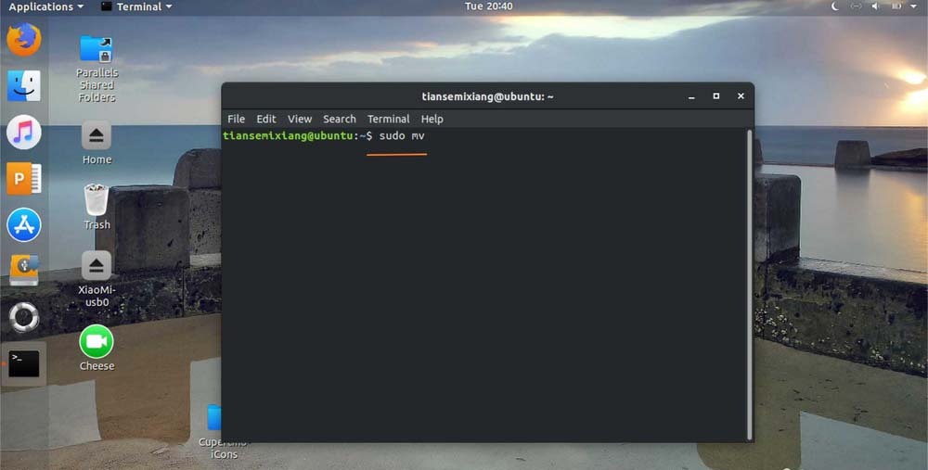This screenshot has width=928, height=470.
Task: Open the Cheese webcam desktop icon
Action: click(97, 342)
